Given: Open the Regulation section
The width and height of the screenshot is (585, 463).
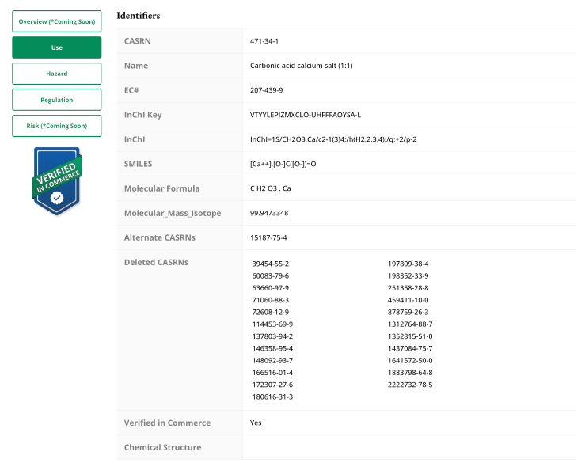Looking at the screenshot, I should [x=57, y=100].
